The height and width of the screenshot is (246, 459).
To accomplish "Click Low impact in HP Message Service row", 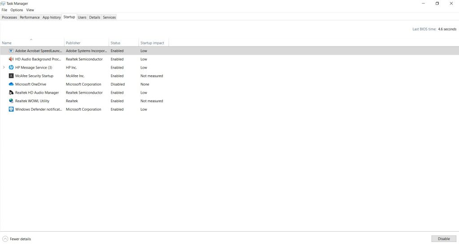I will [144, 67].
